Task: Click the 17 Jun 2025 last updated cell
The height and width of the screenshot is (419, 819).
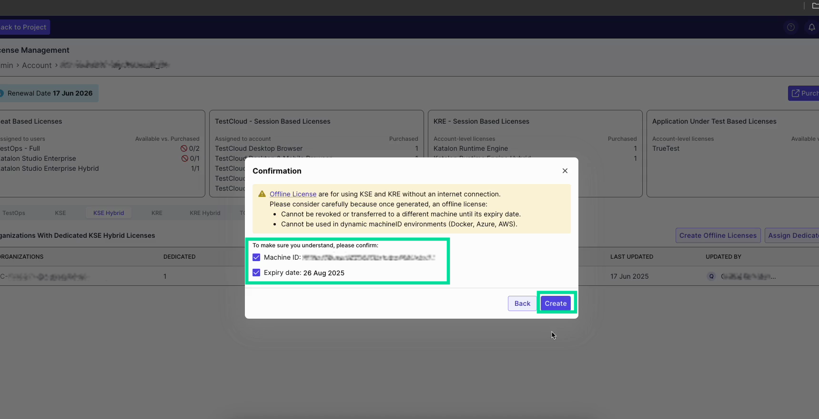Action: (629, 276)
